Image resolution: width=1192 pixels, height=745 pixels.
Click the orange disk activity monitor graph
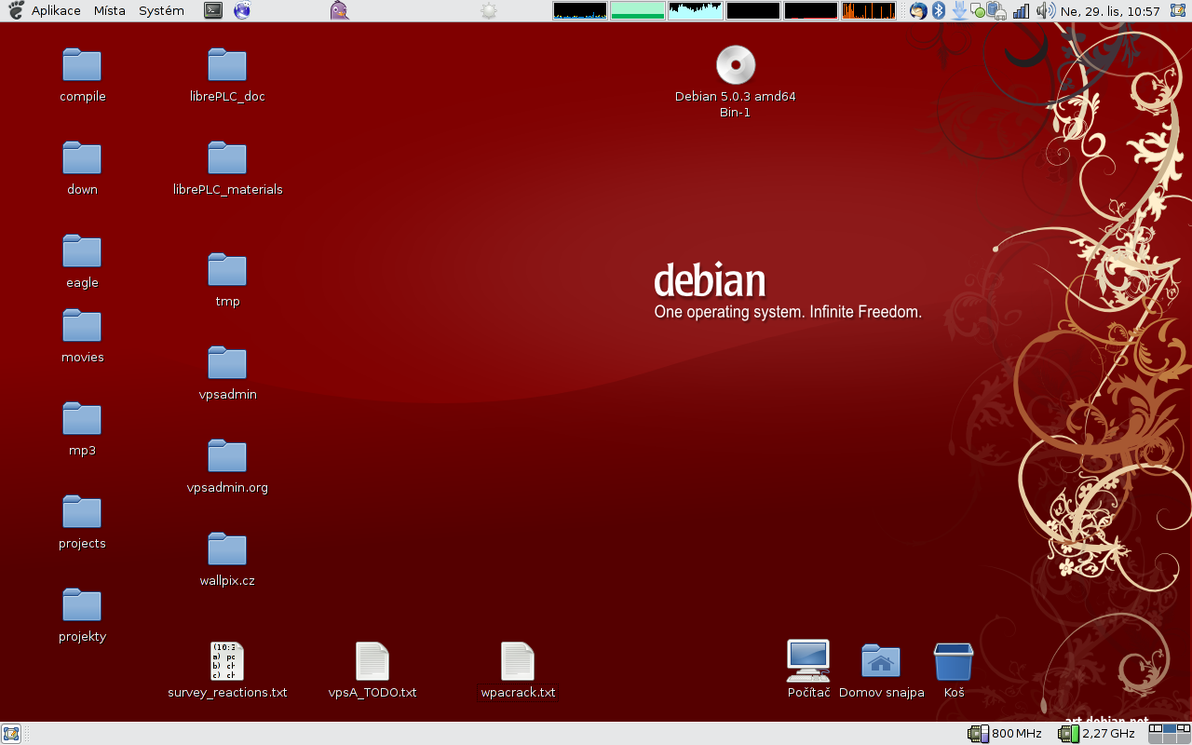pos(868,11)
